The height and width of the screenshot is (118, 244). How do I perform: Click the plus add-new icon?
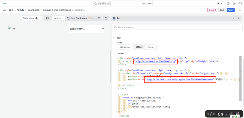point(219,4)
